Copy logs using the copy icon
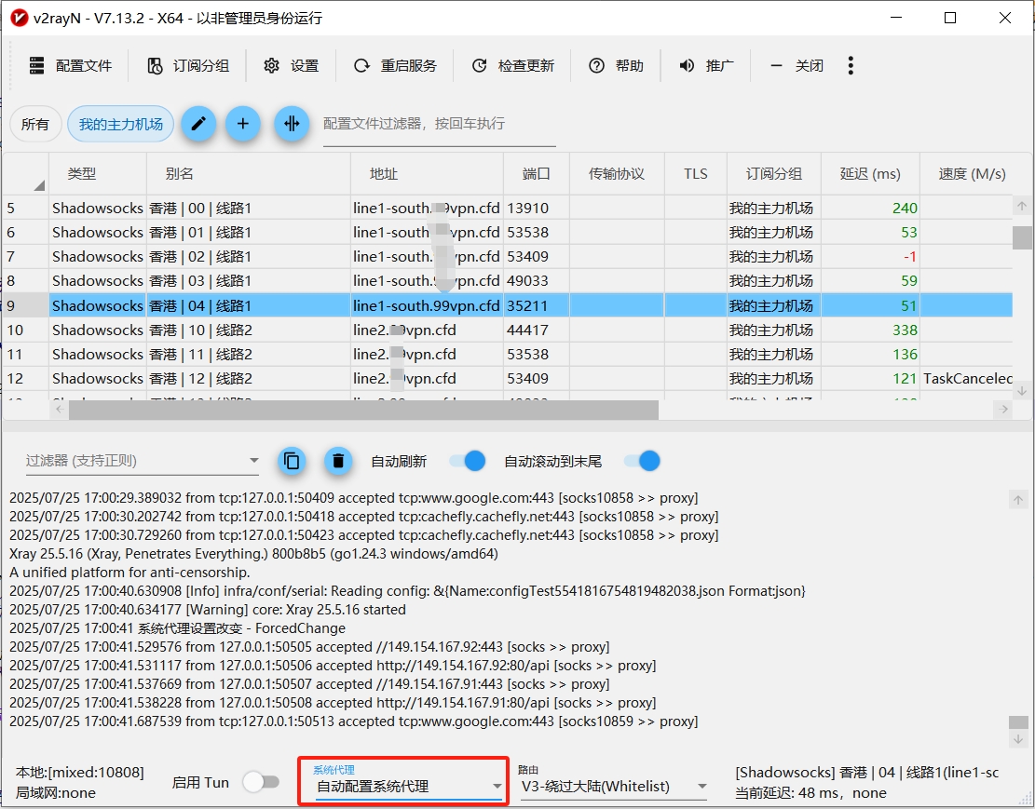 pyautogui.click(x=293, y=461)
